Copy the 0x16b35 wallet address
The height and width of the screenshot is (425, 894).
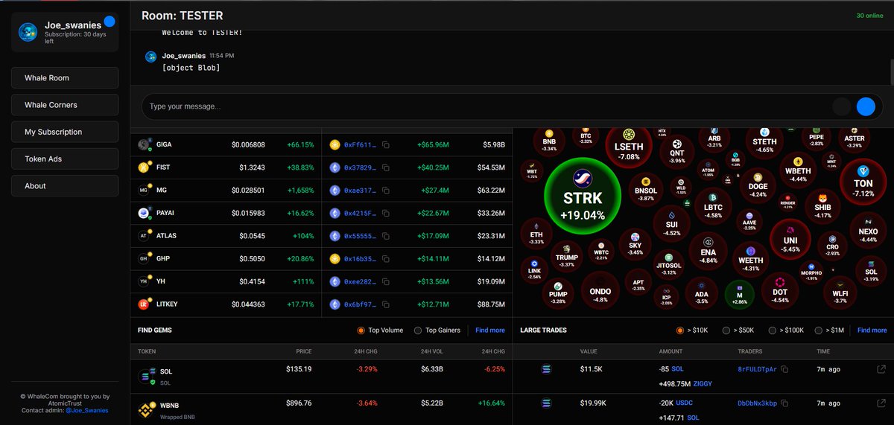pos(386,259)
